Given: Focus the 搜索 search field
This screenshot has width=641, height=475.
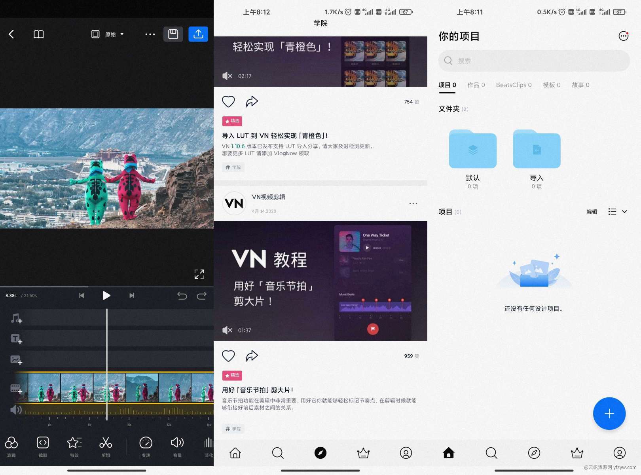Looking at the screenshot, I should [534, 61].
